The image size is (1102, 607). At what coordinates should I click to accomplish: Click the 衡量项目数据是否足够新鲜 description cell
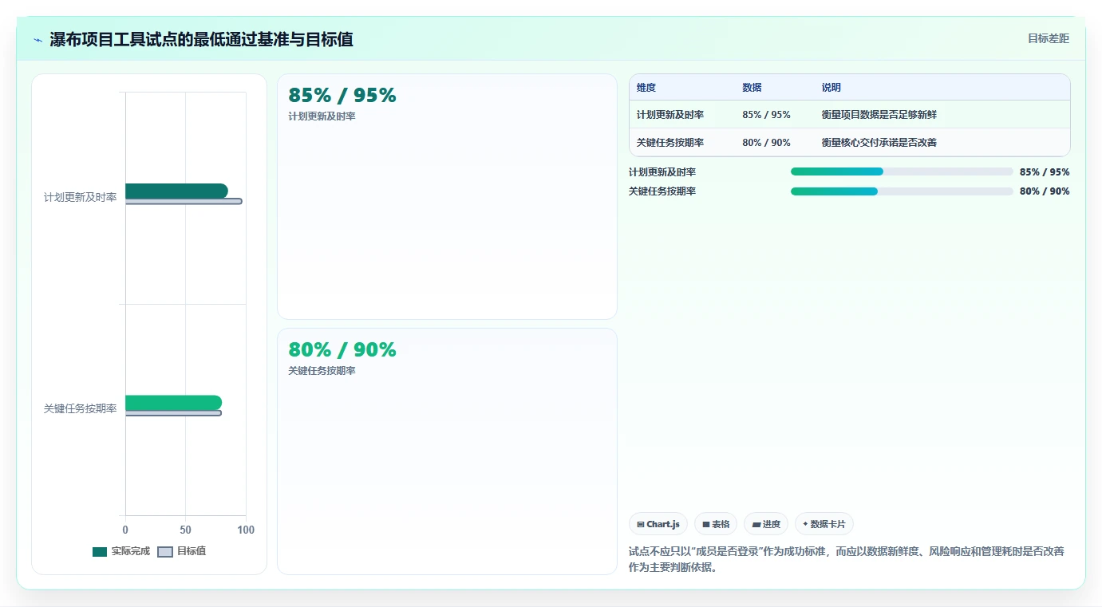click(x=879, y=115)
